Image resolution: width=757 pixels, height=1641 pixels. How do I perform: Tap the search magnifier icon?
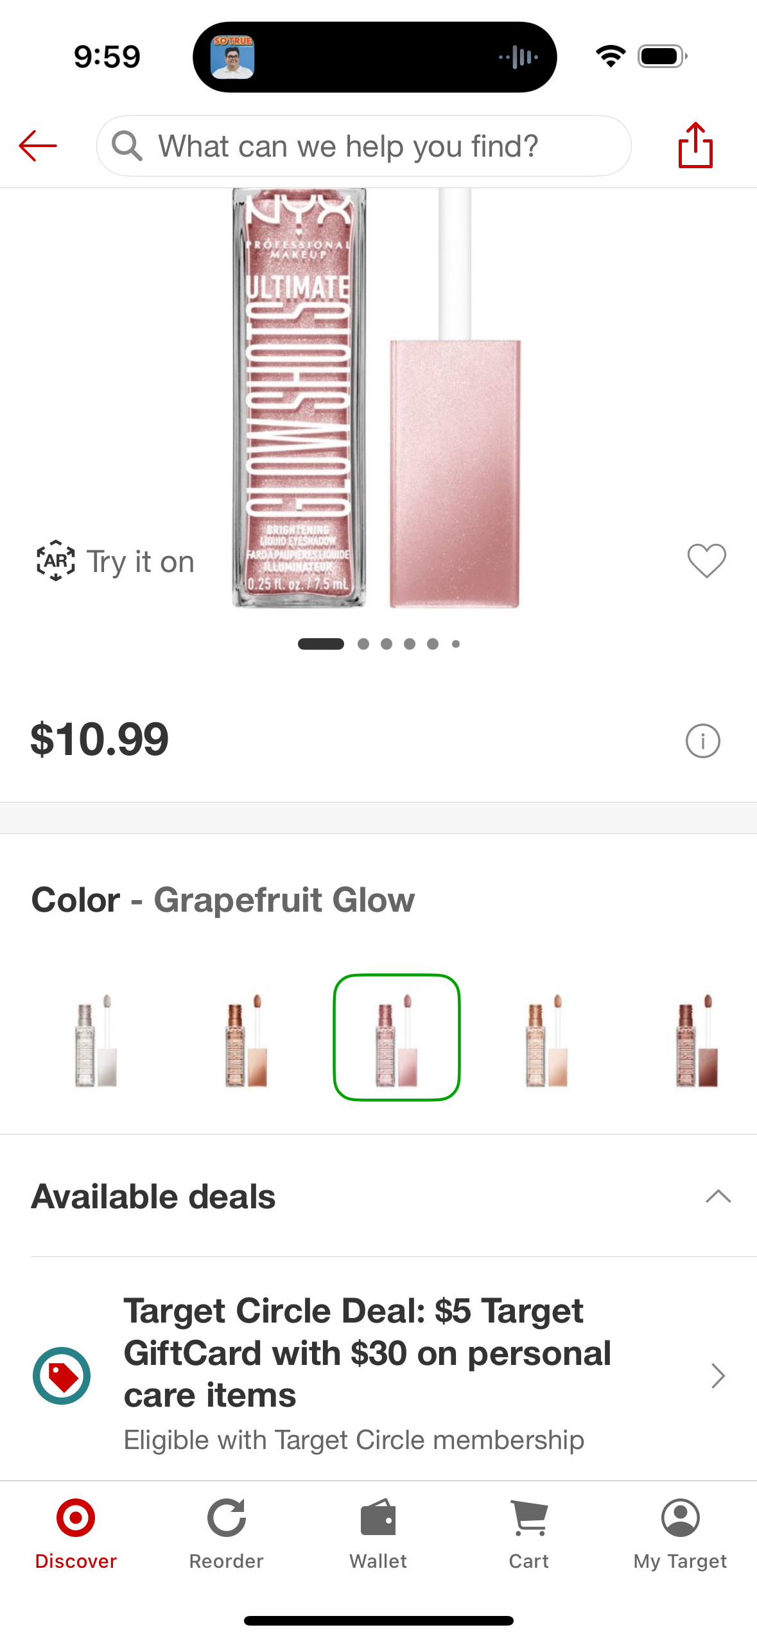click(x=126, y=146)
